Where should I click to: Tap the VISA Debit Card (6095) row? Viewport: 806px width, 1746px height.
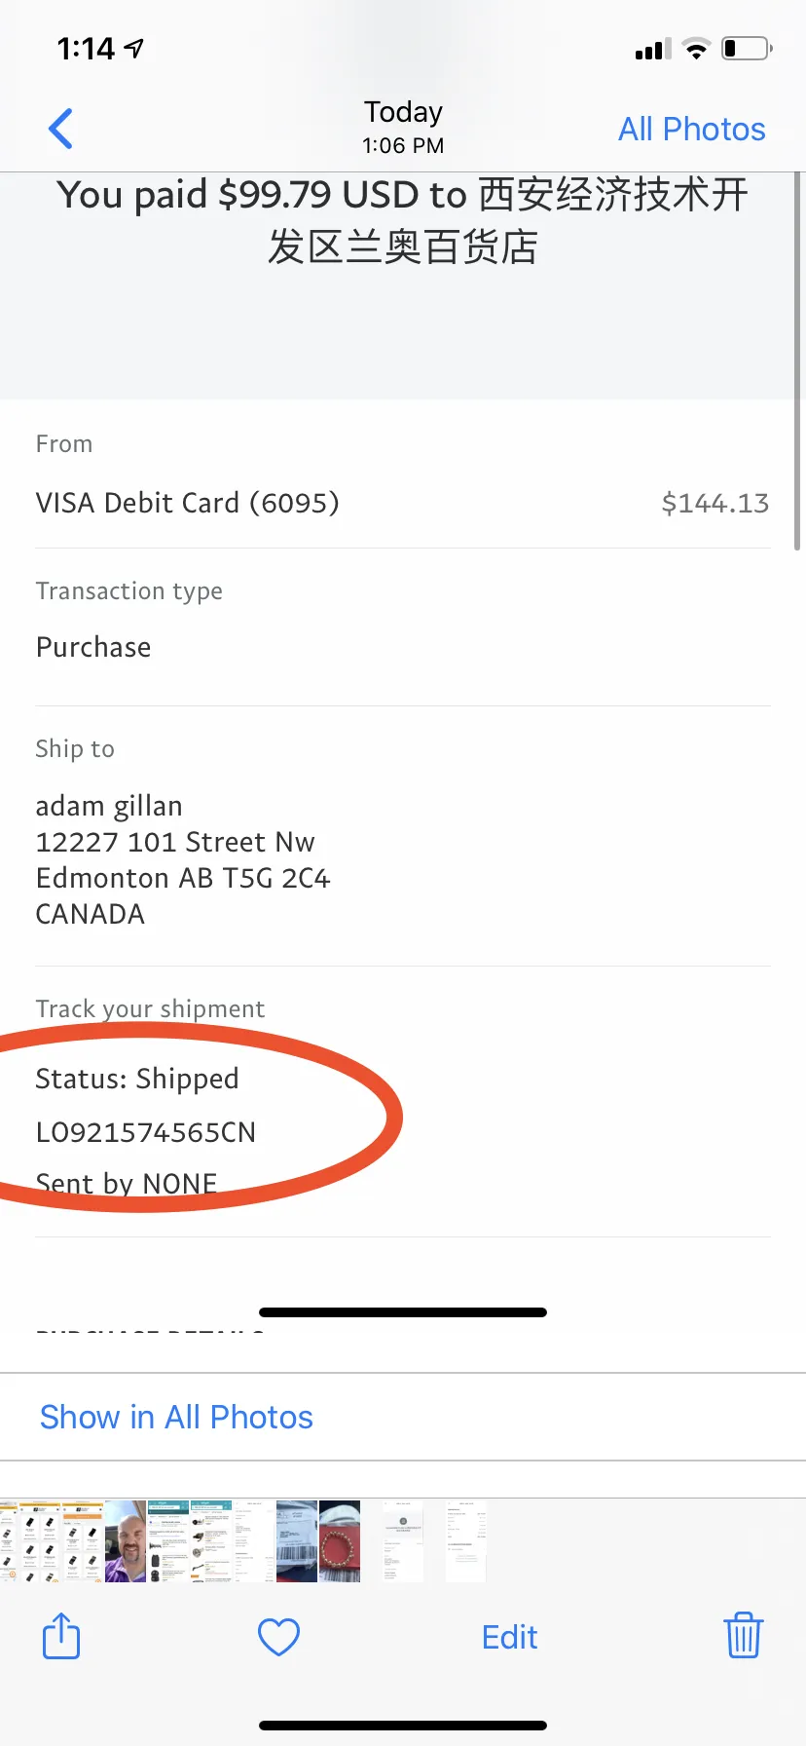(x=403, y=503)
